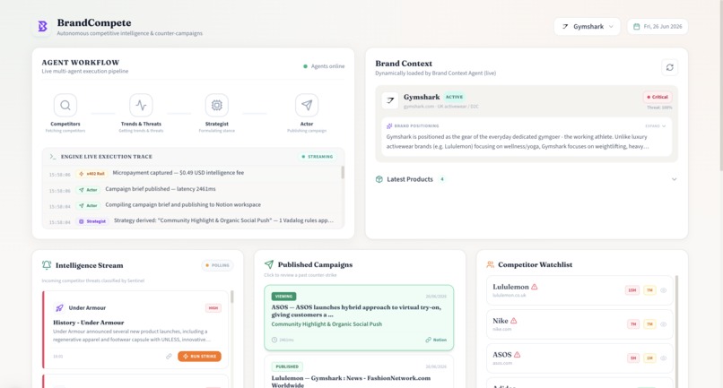Open the Gymshark brand selector dropdown

(587, 27)
